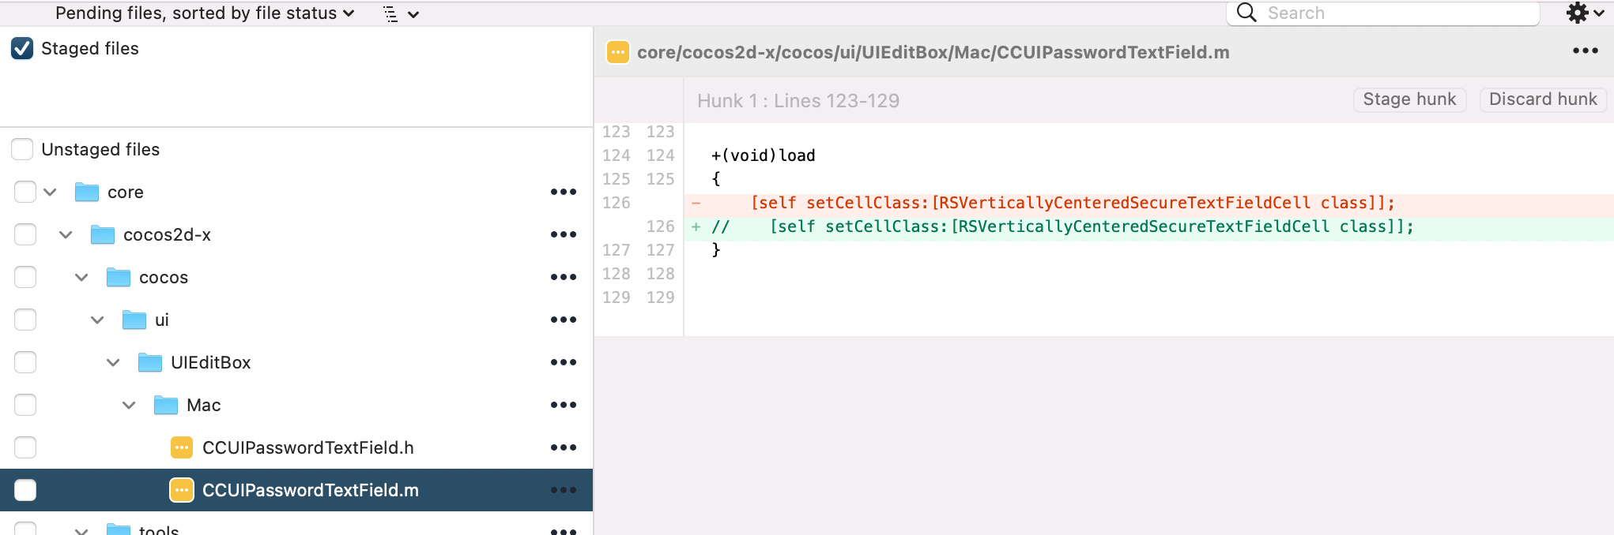The image size is (1614, 535).
Task: Open diff header file options ellipsis
Action: (x=1586, y=51)
